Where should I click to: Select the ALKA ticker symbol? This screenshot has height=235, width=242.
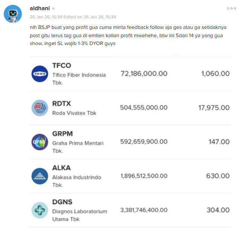pos(61,168)
